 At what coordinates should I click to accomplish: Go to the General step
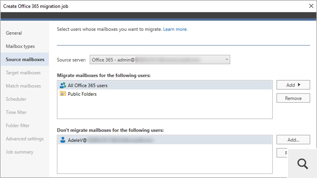point(14,33)
